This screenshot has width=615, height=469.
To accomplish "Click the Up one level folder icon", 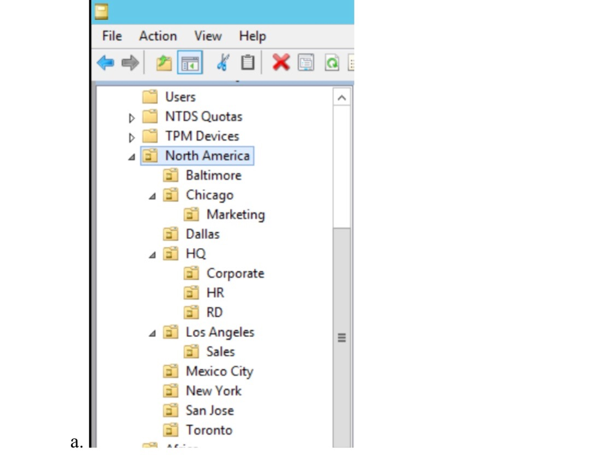I will click(x=164, y=62).
